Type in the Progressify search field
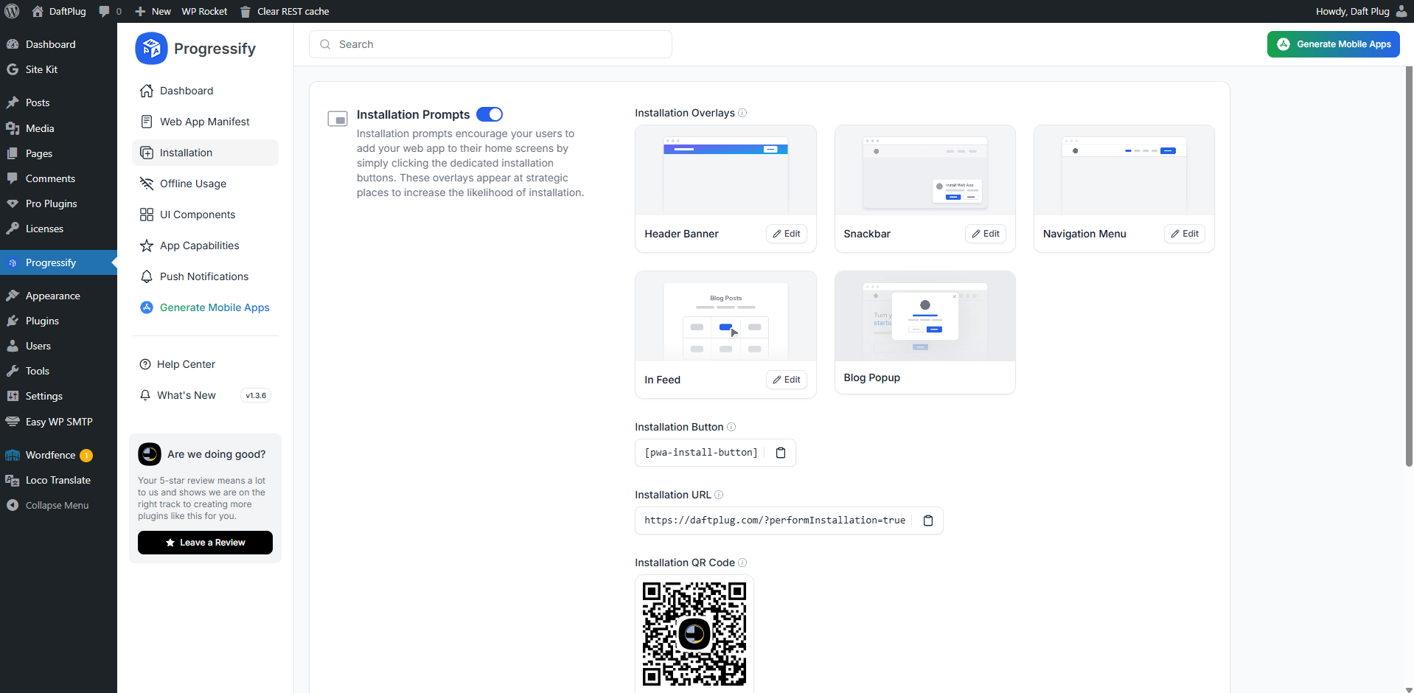The width and height of the screenshot is (1414, 693). click(x=490, y=44)
